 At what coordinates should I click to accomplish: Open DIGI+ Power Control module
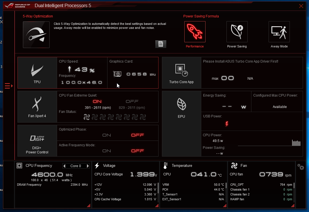coord(37,141)
